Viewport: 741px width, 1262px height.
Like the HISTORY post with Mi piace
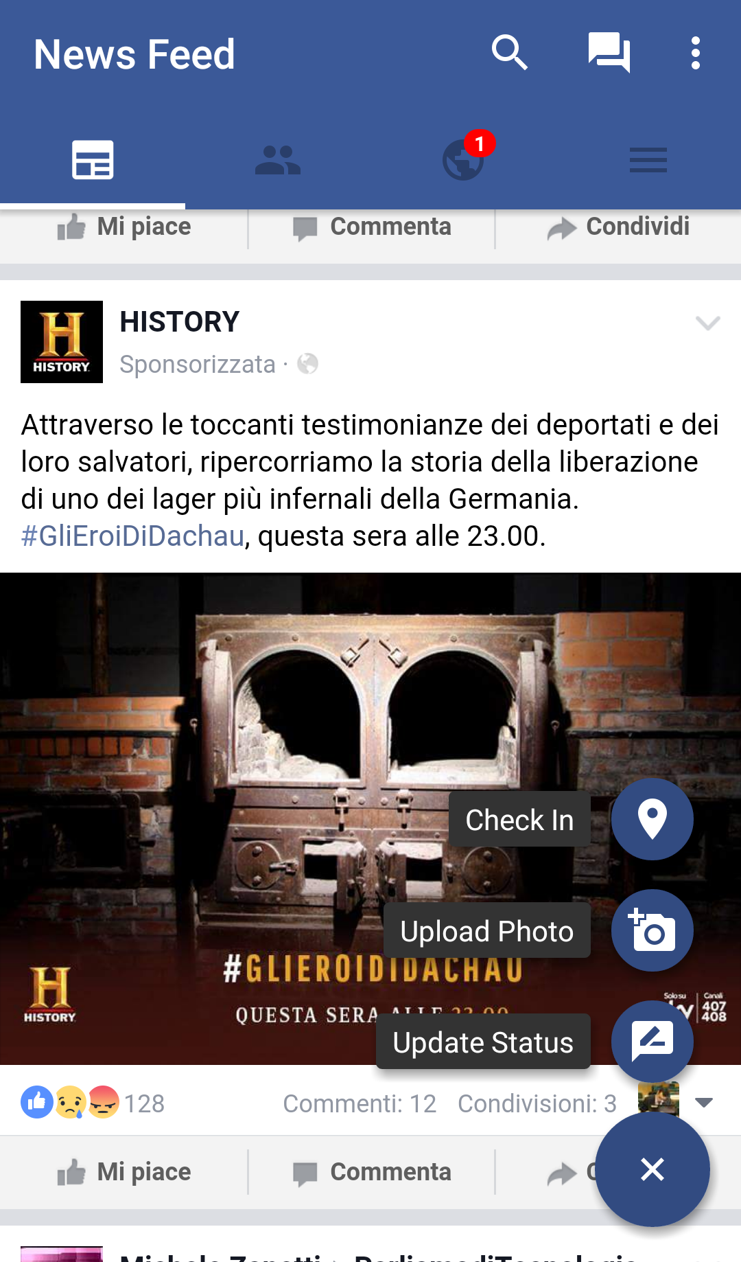point(124,1172)
